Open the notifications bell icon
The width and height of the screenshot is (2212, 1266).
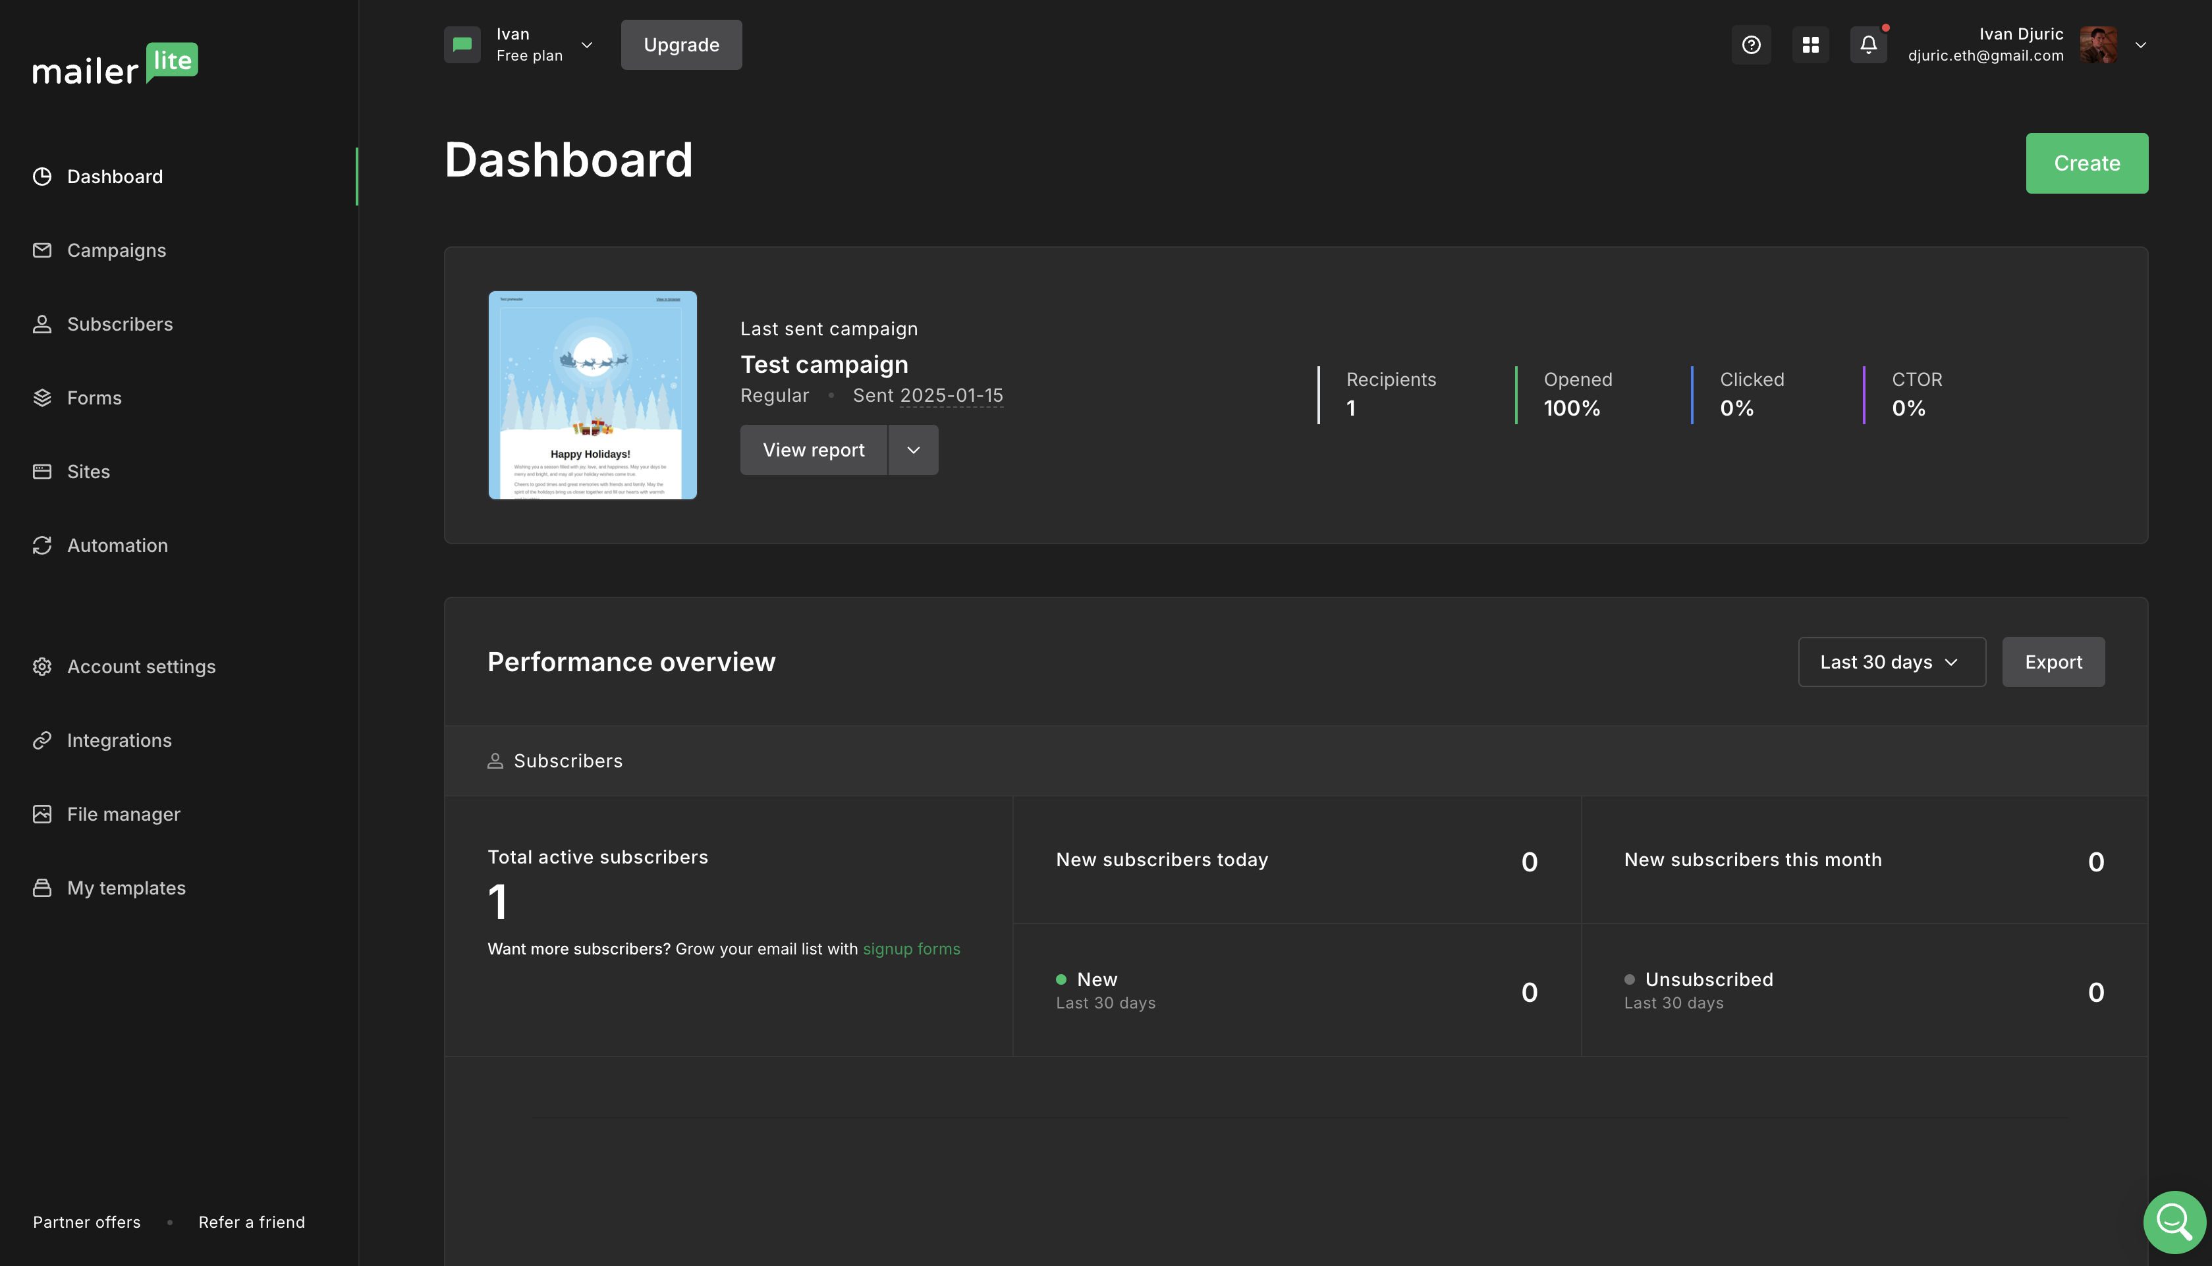pos(1867,44)
